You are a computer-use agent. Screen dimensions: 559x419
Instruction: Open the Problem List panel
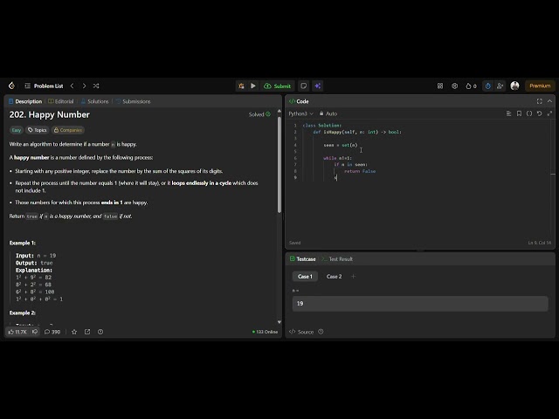(44, 86)
